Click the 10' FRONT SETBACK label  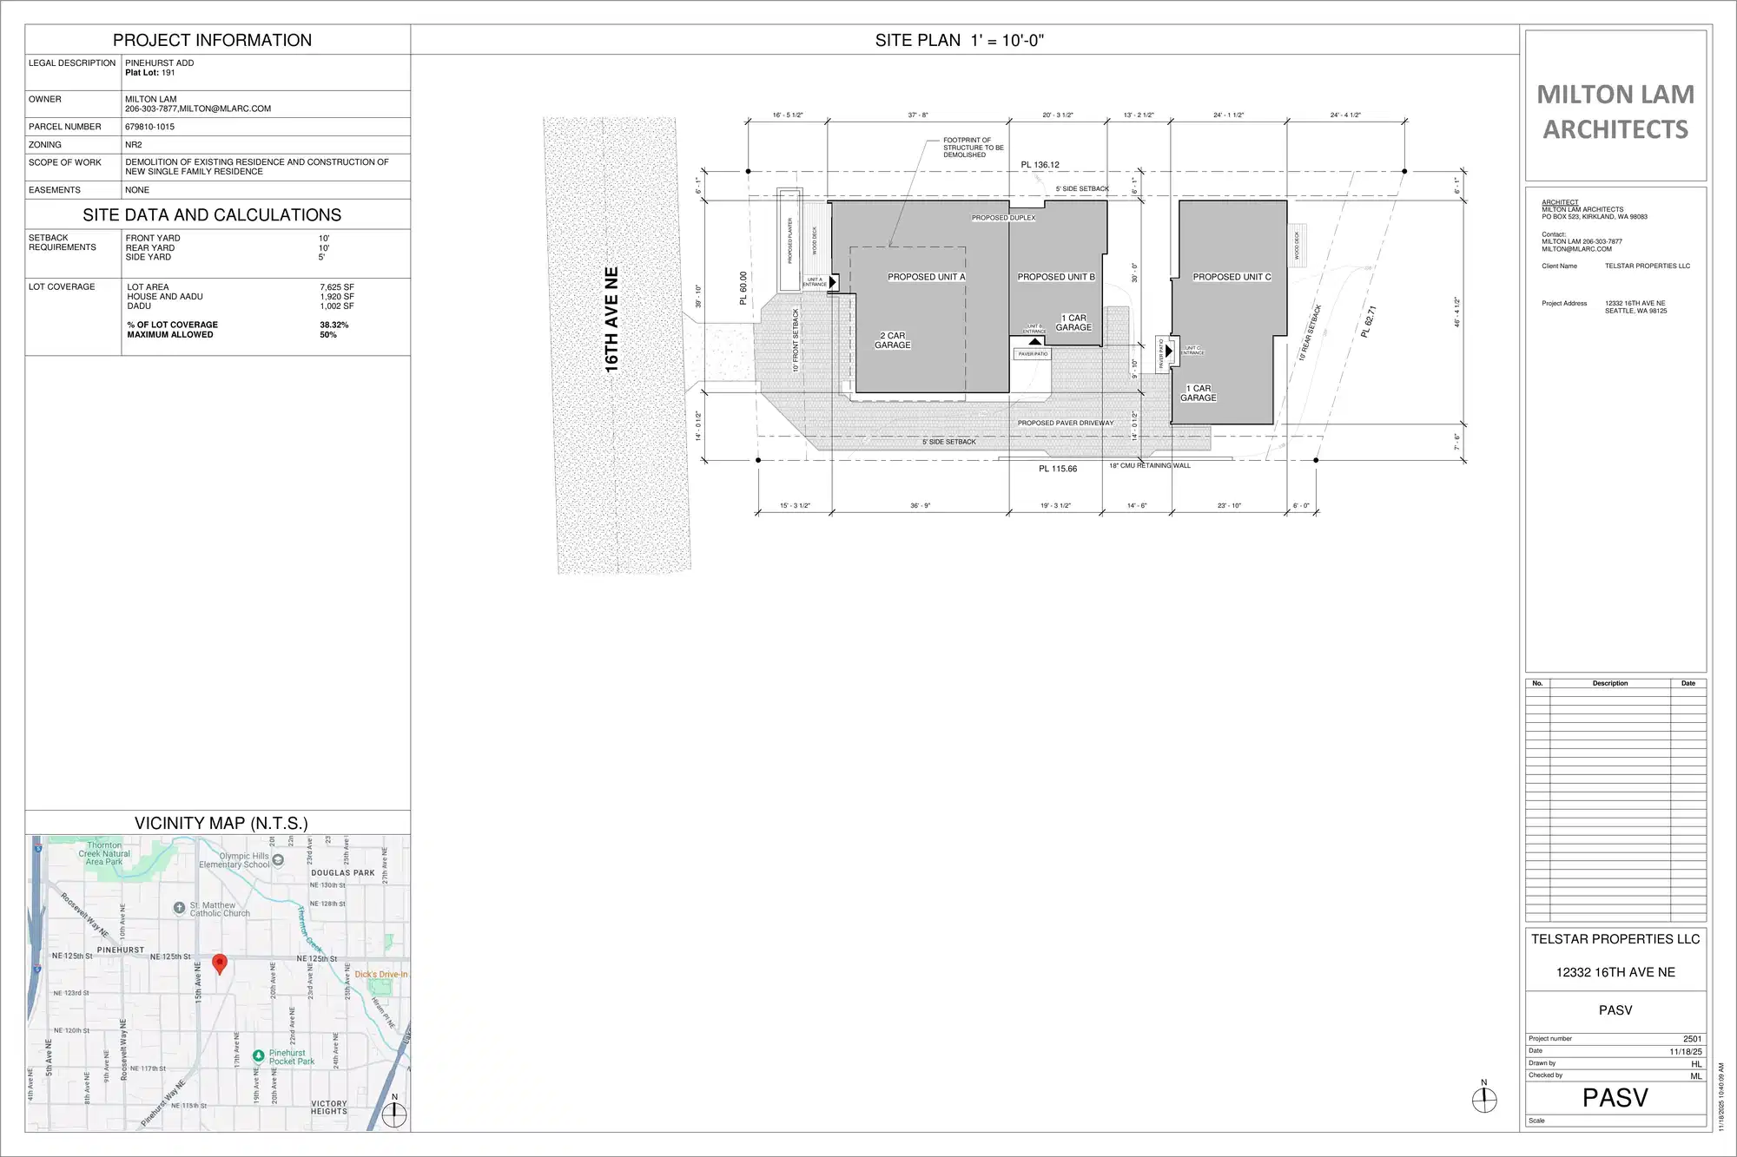(x=796, y=340)
